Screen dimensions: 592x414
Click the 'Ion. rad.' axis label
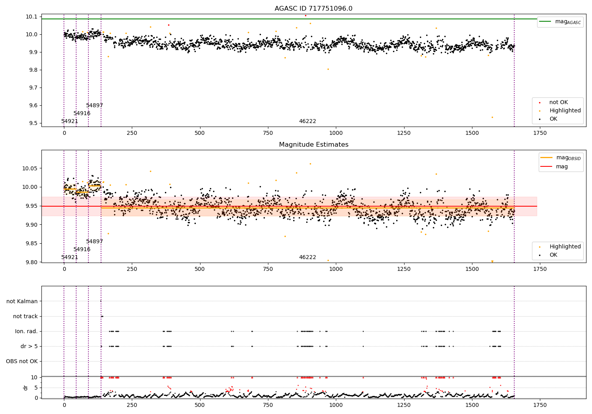[x=26, y=332]
